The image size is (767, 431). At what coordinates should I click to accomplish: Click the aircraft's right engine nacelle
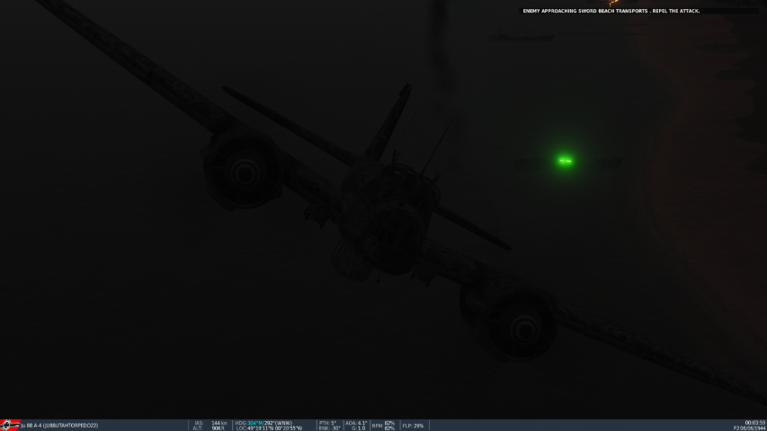pyautogui.click(x=514, y=321)
